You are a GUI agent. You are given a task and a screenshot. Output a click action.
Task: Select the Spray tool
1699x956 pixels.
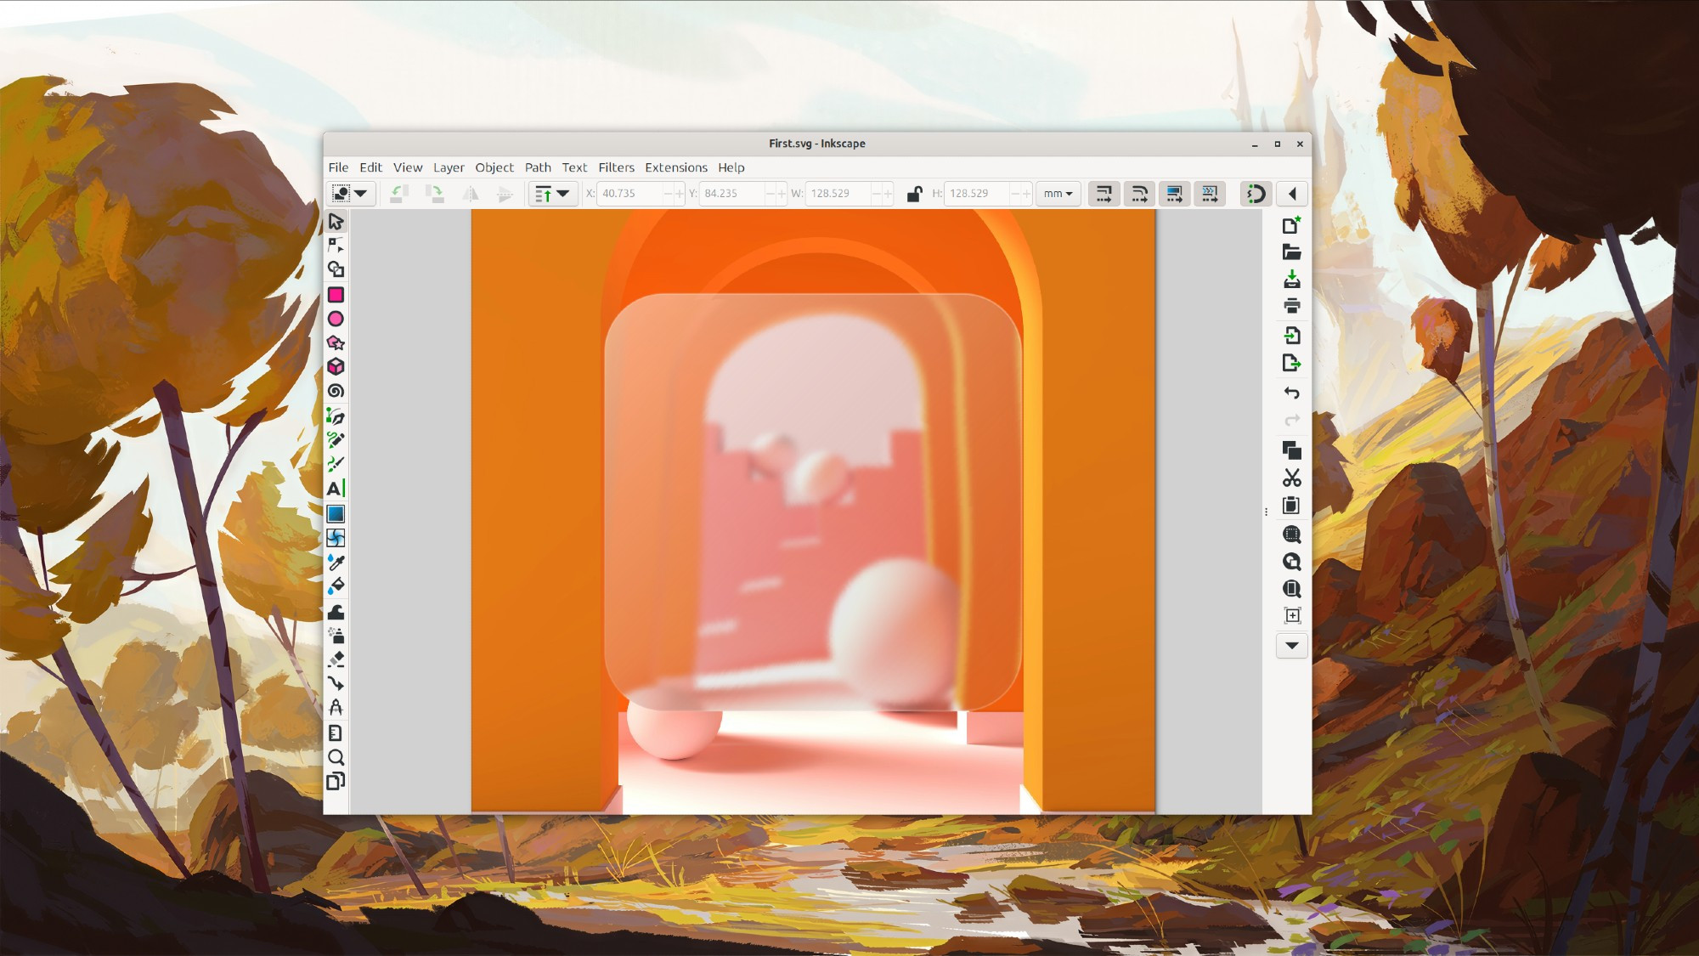tap(336, 636)
